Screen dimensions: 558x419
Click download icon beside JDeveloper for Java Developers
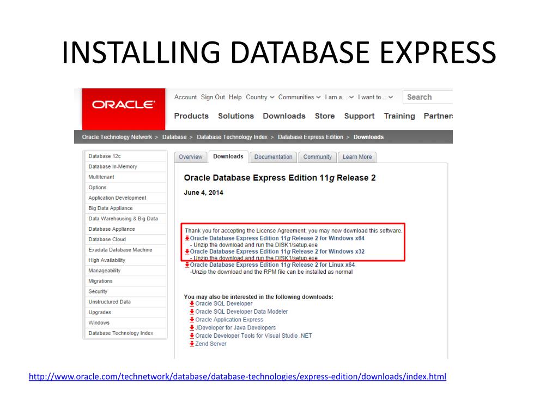click(192, 327)
